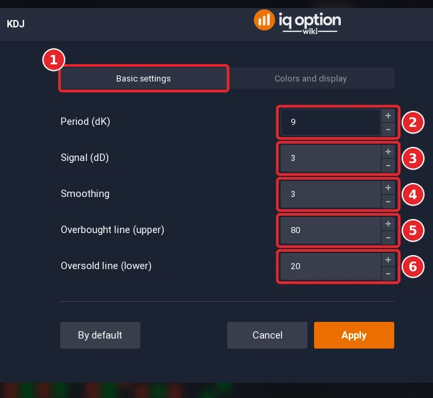This screenshot has width=433, height=398.
Task: Decrease Smoothing value with minus button
Action: click(x=388, y=202)
